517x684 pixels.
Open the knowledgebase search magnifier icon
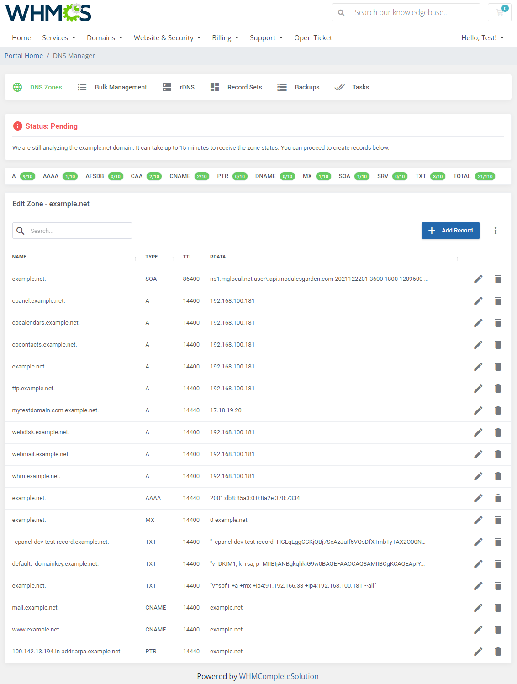(341, 12)
